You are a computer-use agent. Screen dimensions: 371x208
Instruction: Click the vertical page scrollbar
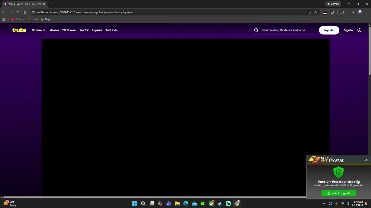(370, 51)
